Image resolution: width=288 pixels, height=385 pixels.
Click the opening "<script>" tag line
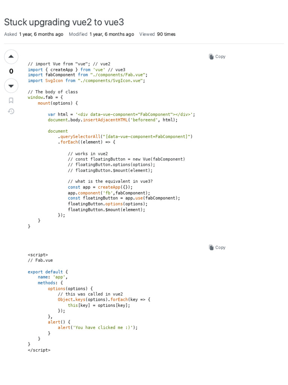pos(38,255)
